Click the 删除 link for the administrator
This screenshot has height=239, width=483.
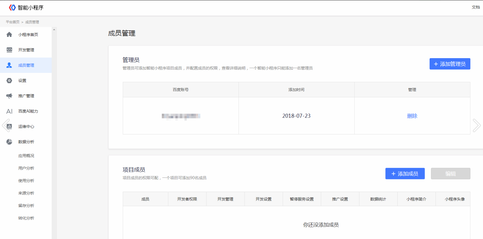click(412, 116)
